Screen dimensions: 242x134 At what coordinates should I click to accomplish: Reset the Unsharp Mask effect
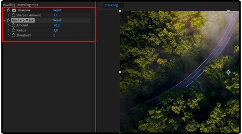tap(57, 20)
